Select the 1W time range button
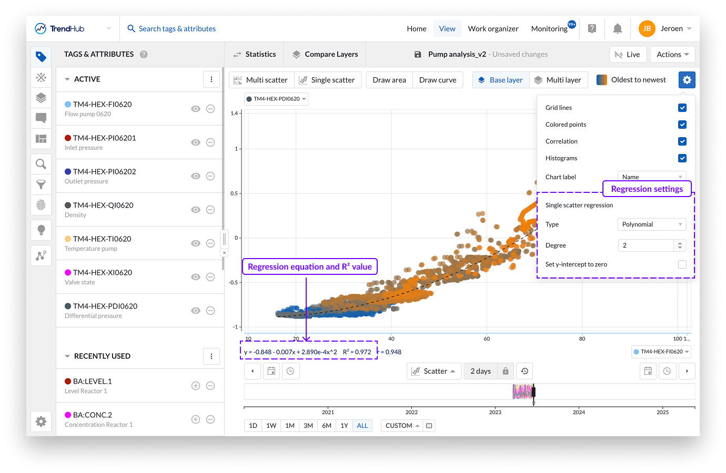Screen dimensions: 726x473 pyautogui.click(x=271, y=426)
